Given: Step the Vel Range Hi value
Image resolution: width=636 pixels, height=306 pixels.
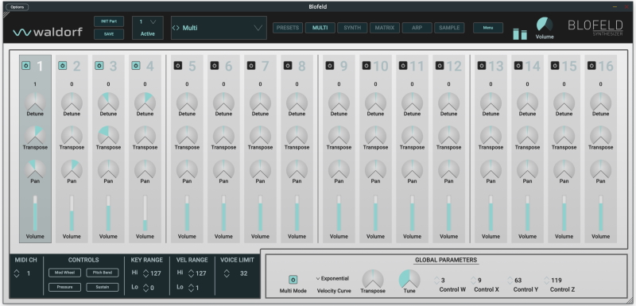Looking at the screenshot, I should tap(191, 273).
